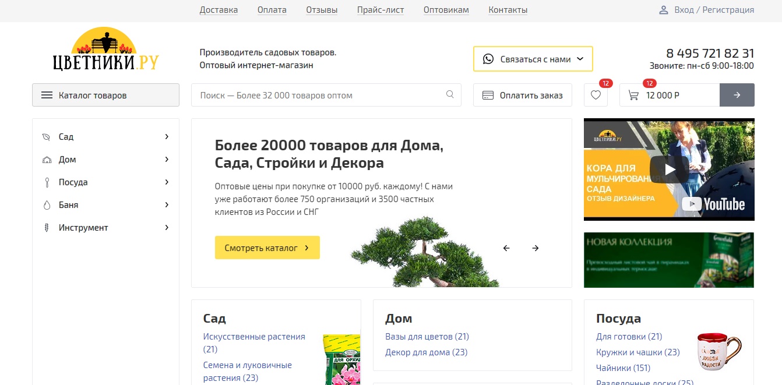Click the credit card icon for payment
782x385 pixels.
tap(488, 95)
